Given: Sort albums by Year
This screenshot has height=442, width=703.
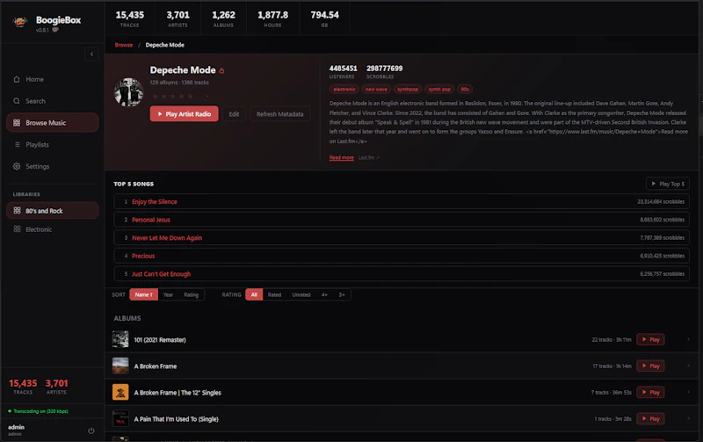Looking at the screenshot, I should coord(168,294).
